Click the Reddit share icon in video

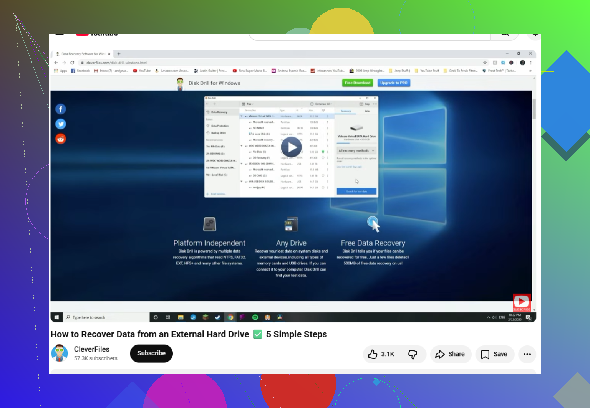click(x=61, y=139)
